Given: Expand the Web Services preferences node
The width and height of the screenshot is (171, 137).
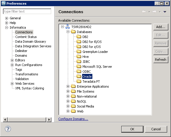Looking at the screenshot, I should point(12,84).
